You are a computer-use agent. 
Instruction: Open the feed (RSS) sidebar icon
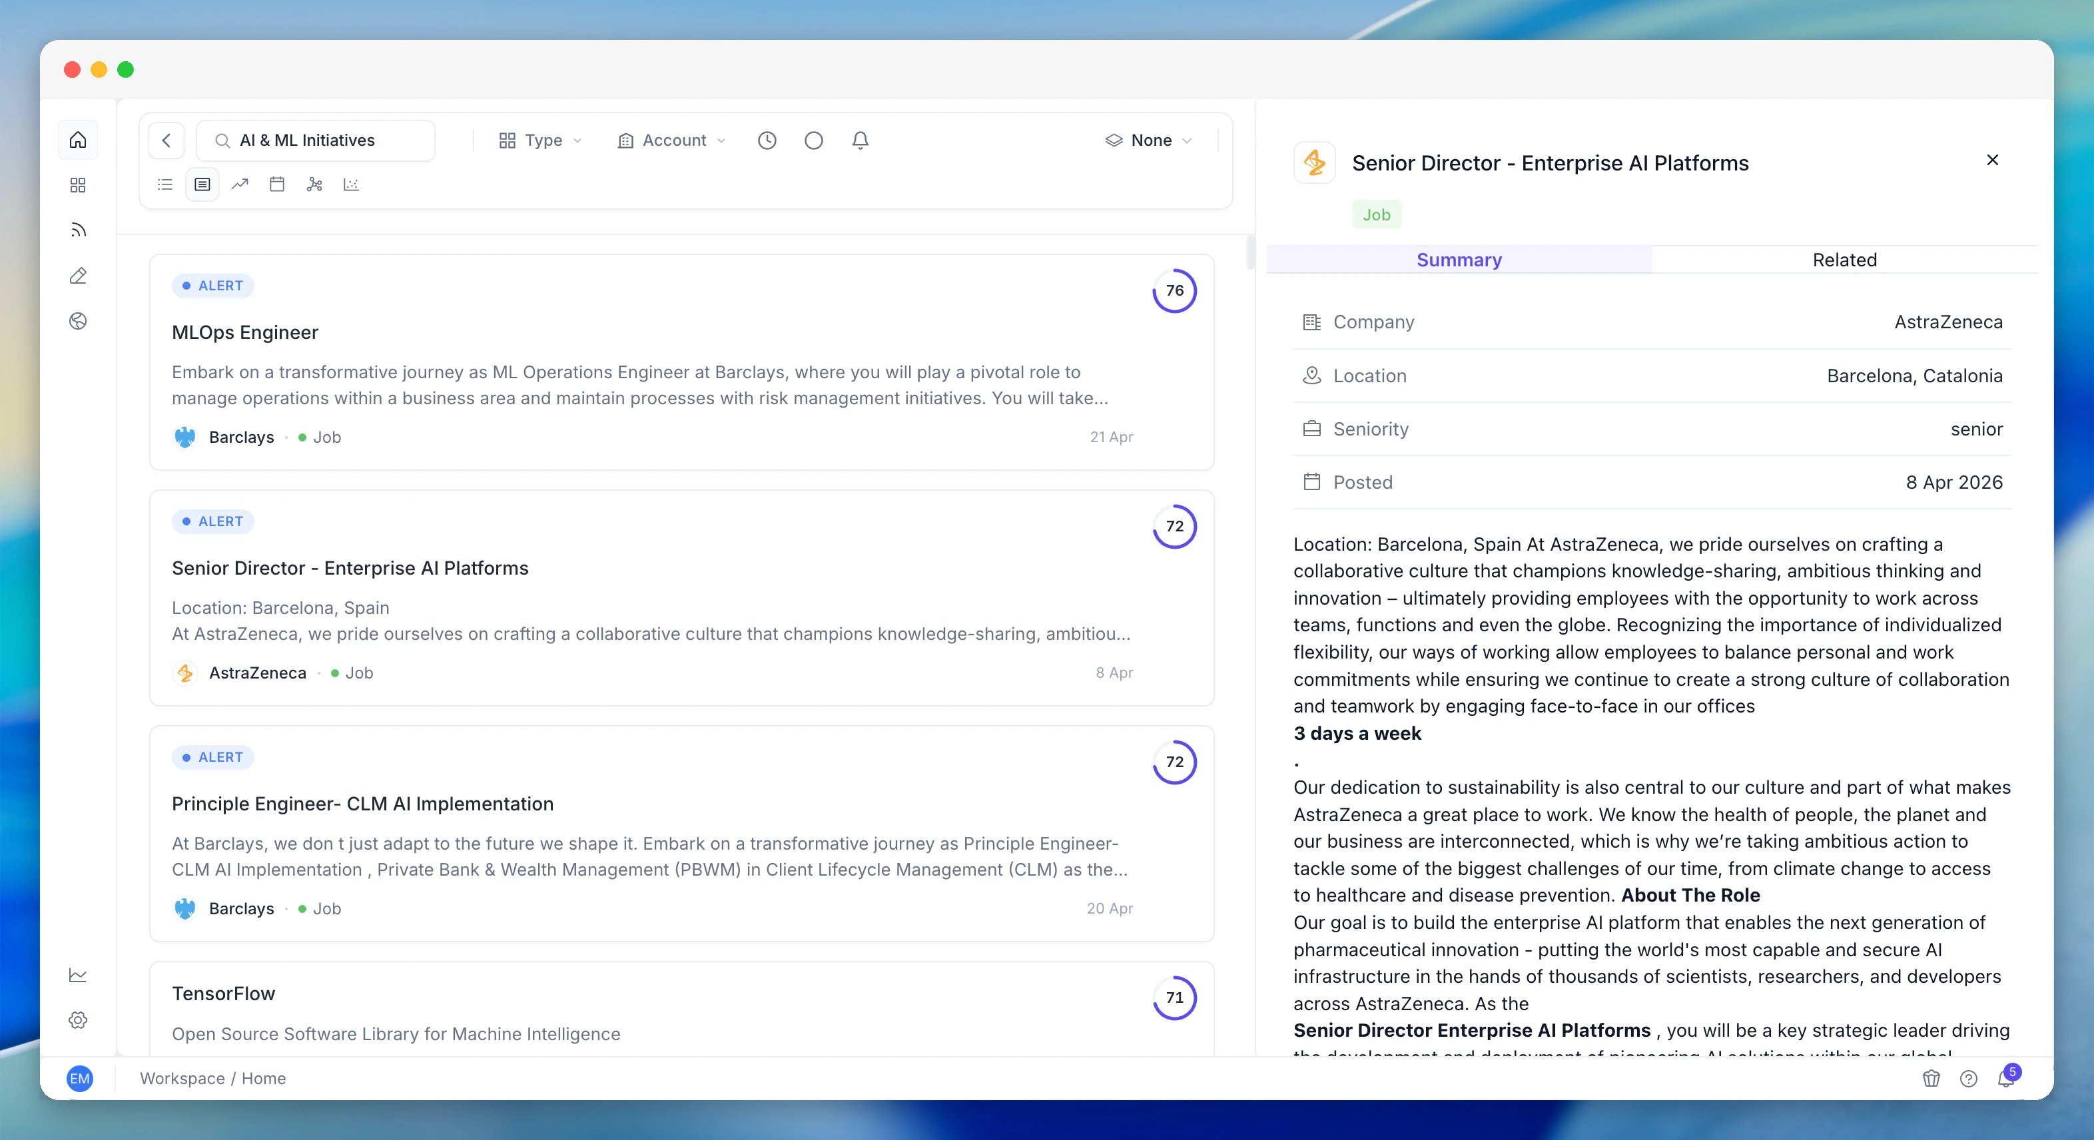click(78, 230)
